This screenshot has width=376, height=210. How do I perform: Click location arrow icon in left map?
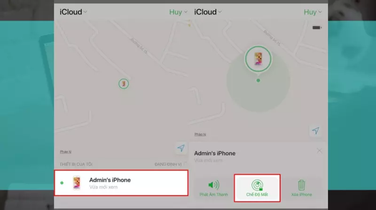click(181, 148)
